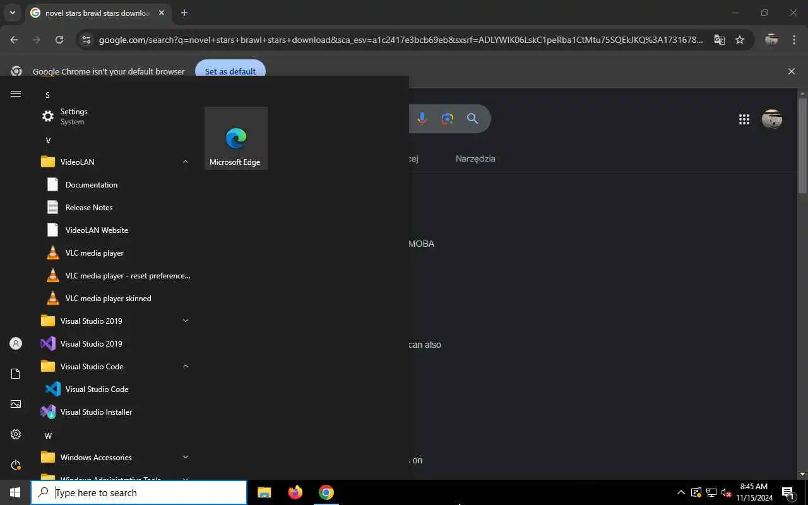
Task: Click the taskbar search box
Action: [139, 492]
